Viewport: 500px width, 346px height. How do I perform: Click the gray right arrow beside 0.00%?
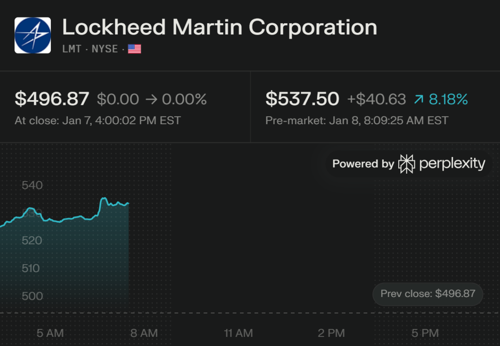tap(150, 100)
